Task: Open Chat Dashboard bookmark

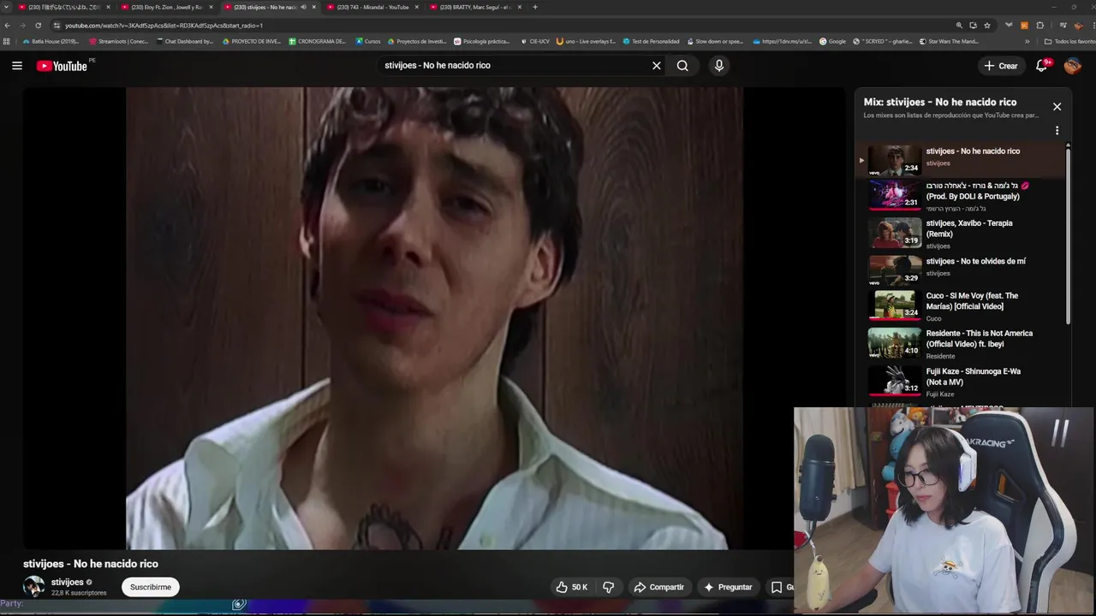Action: (x=185, y=41)
